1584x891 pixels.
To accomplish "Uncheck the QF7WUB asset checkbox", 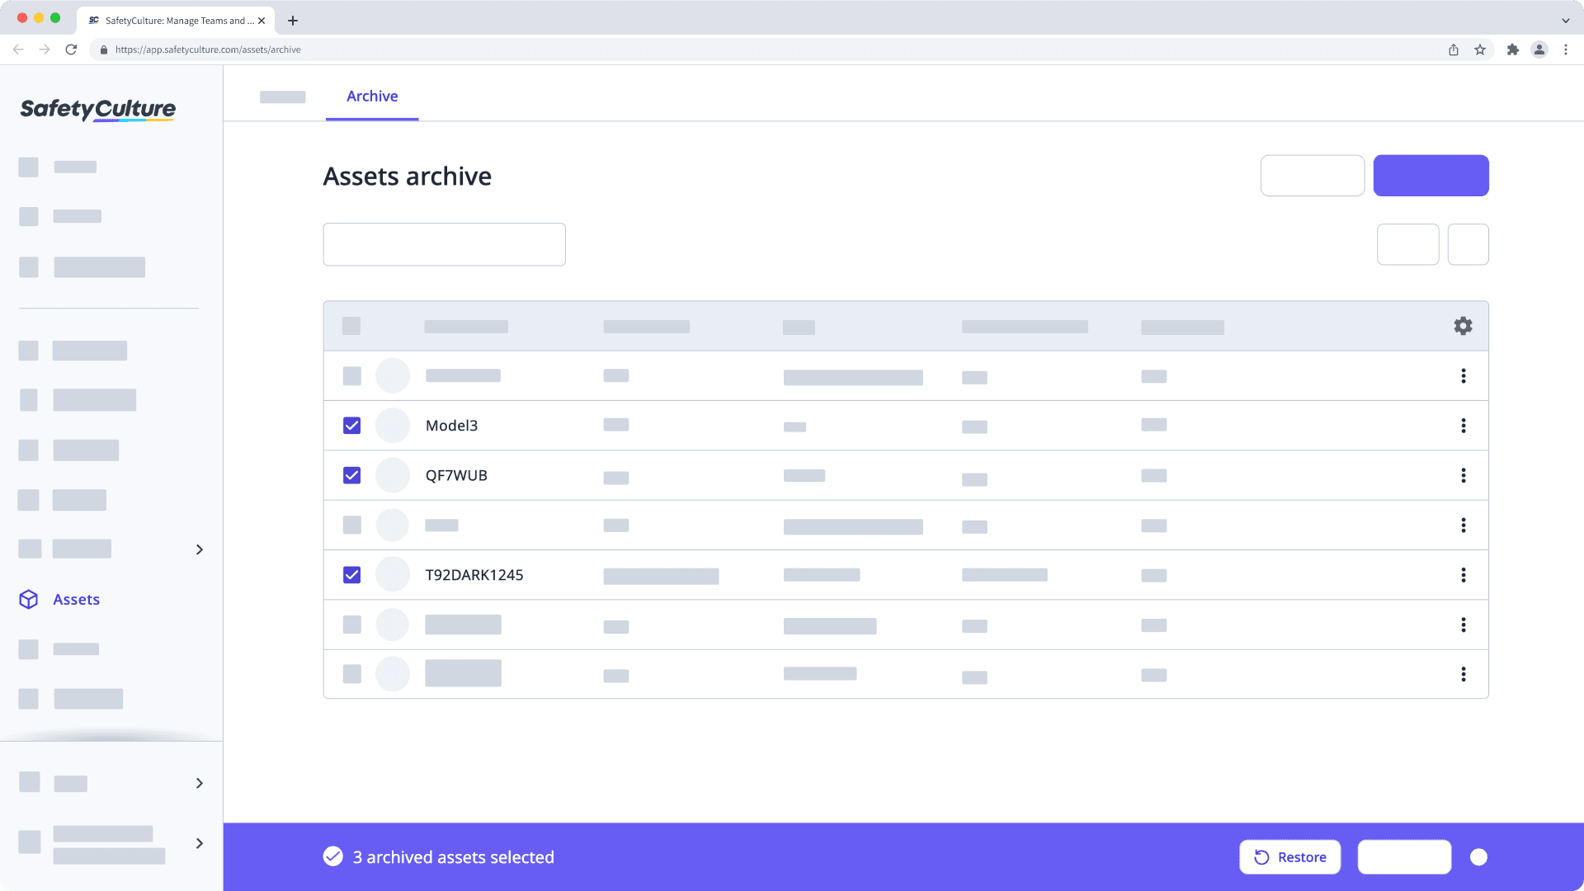I will click(x=351, y=475).
